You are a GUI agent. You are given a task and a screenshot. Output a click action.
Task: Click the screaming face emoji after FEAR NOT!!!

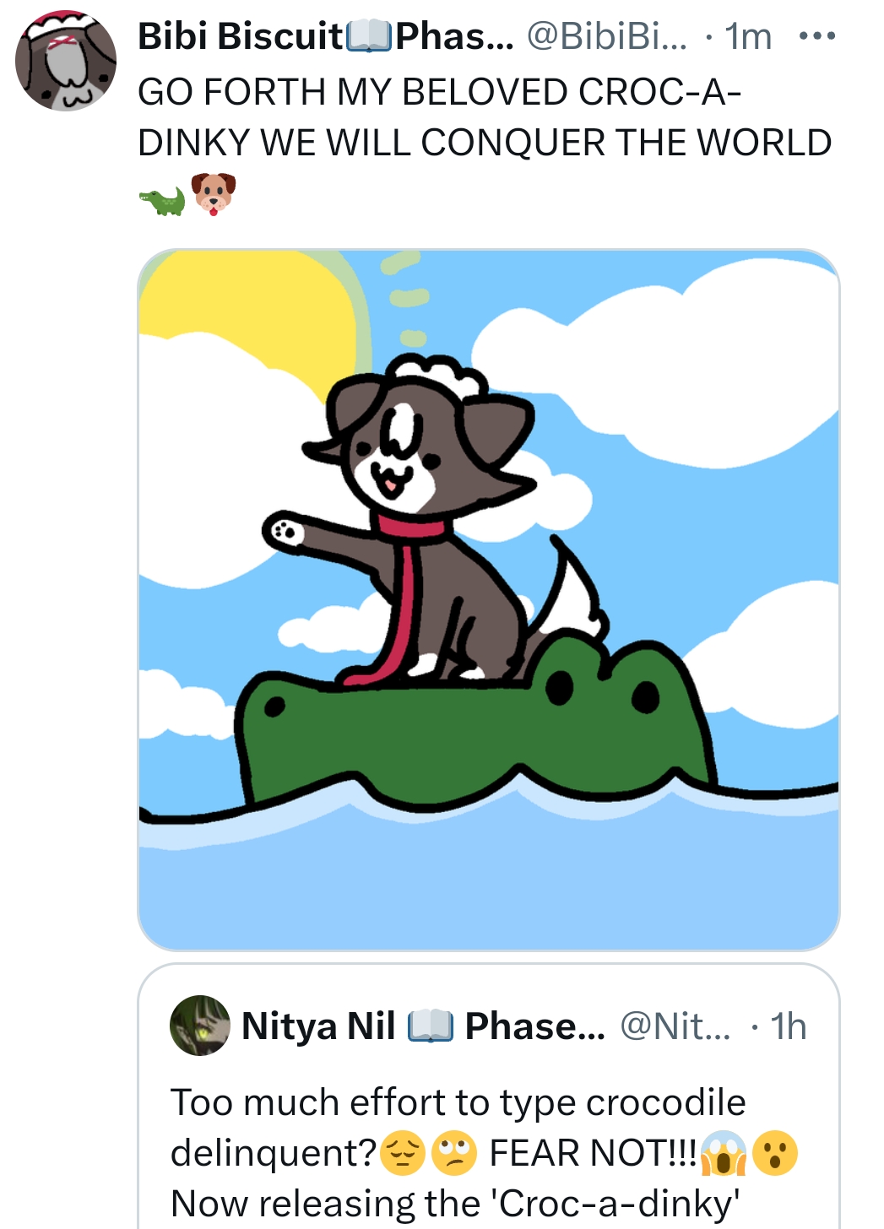[x=724, y=1154]
